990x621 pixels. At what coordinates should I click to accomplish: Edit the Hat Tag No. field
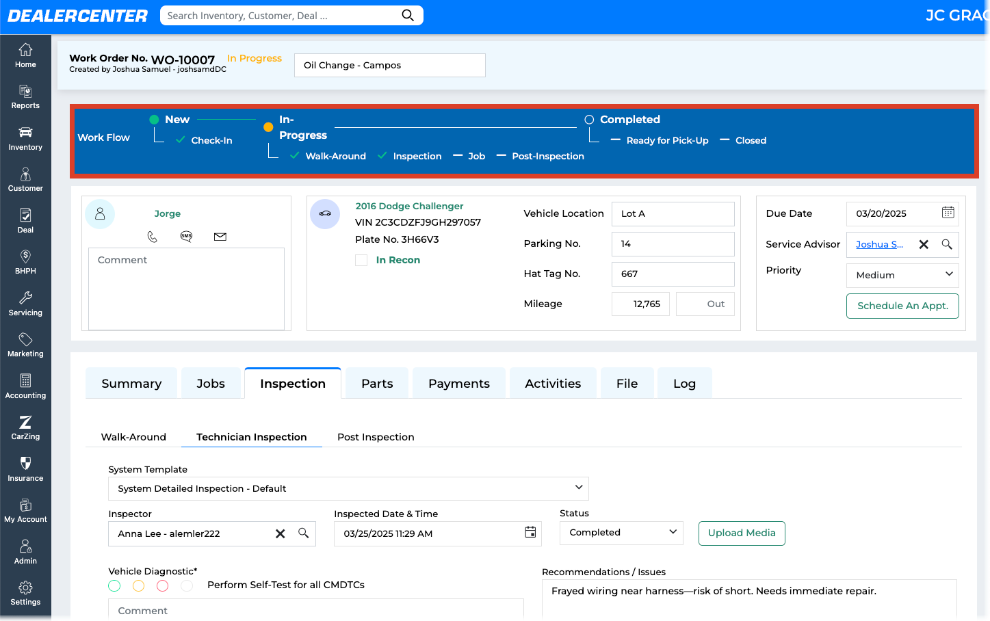pos(673,274)
